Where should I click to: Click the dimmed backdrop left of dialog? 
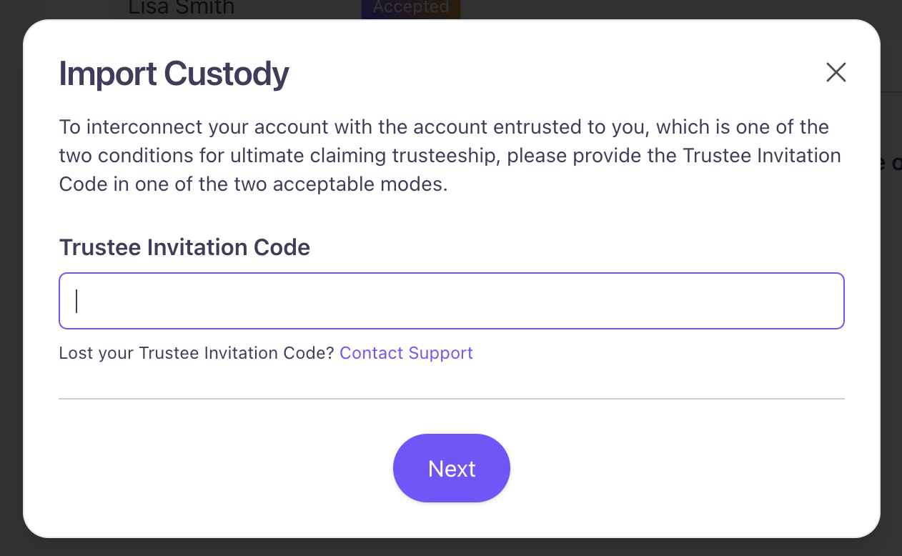tap(11, 286)
